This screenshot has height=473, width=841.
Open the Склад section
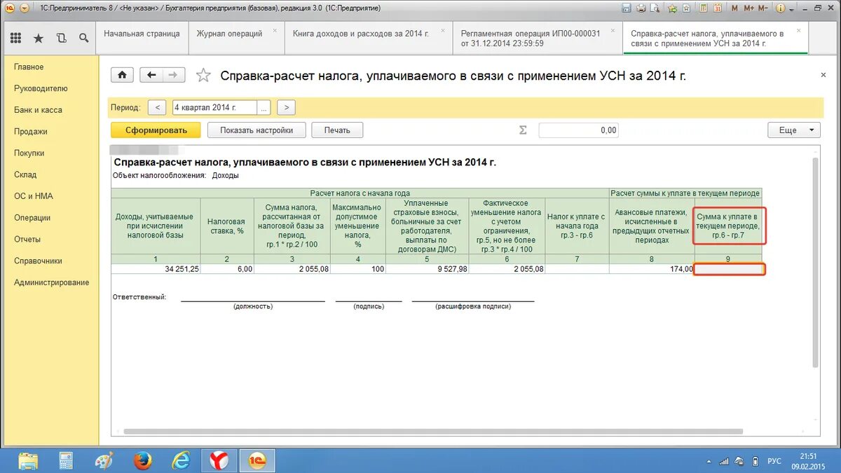[x=25, y=175]
